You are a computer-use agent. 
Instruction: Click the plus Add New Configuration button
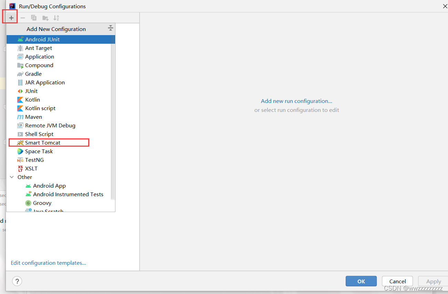[11, 18]
